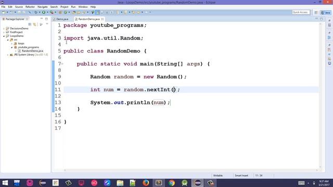Collapse the main method fold marker
The width and height of the screenshot is (333, 187).
pyautogui.click(x=62, y=64)
